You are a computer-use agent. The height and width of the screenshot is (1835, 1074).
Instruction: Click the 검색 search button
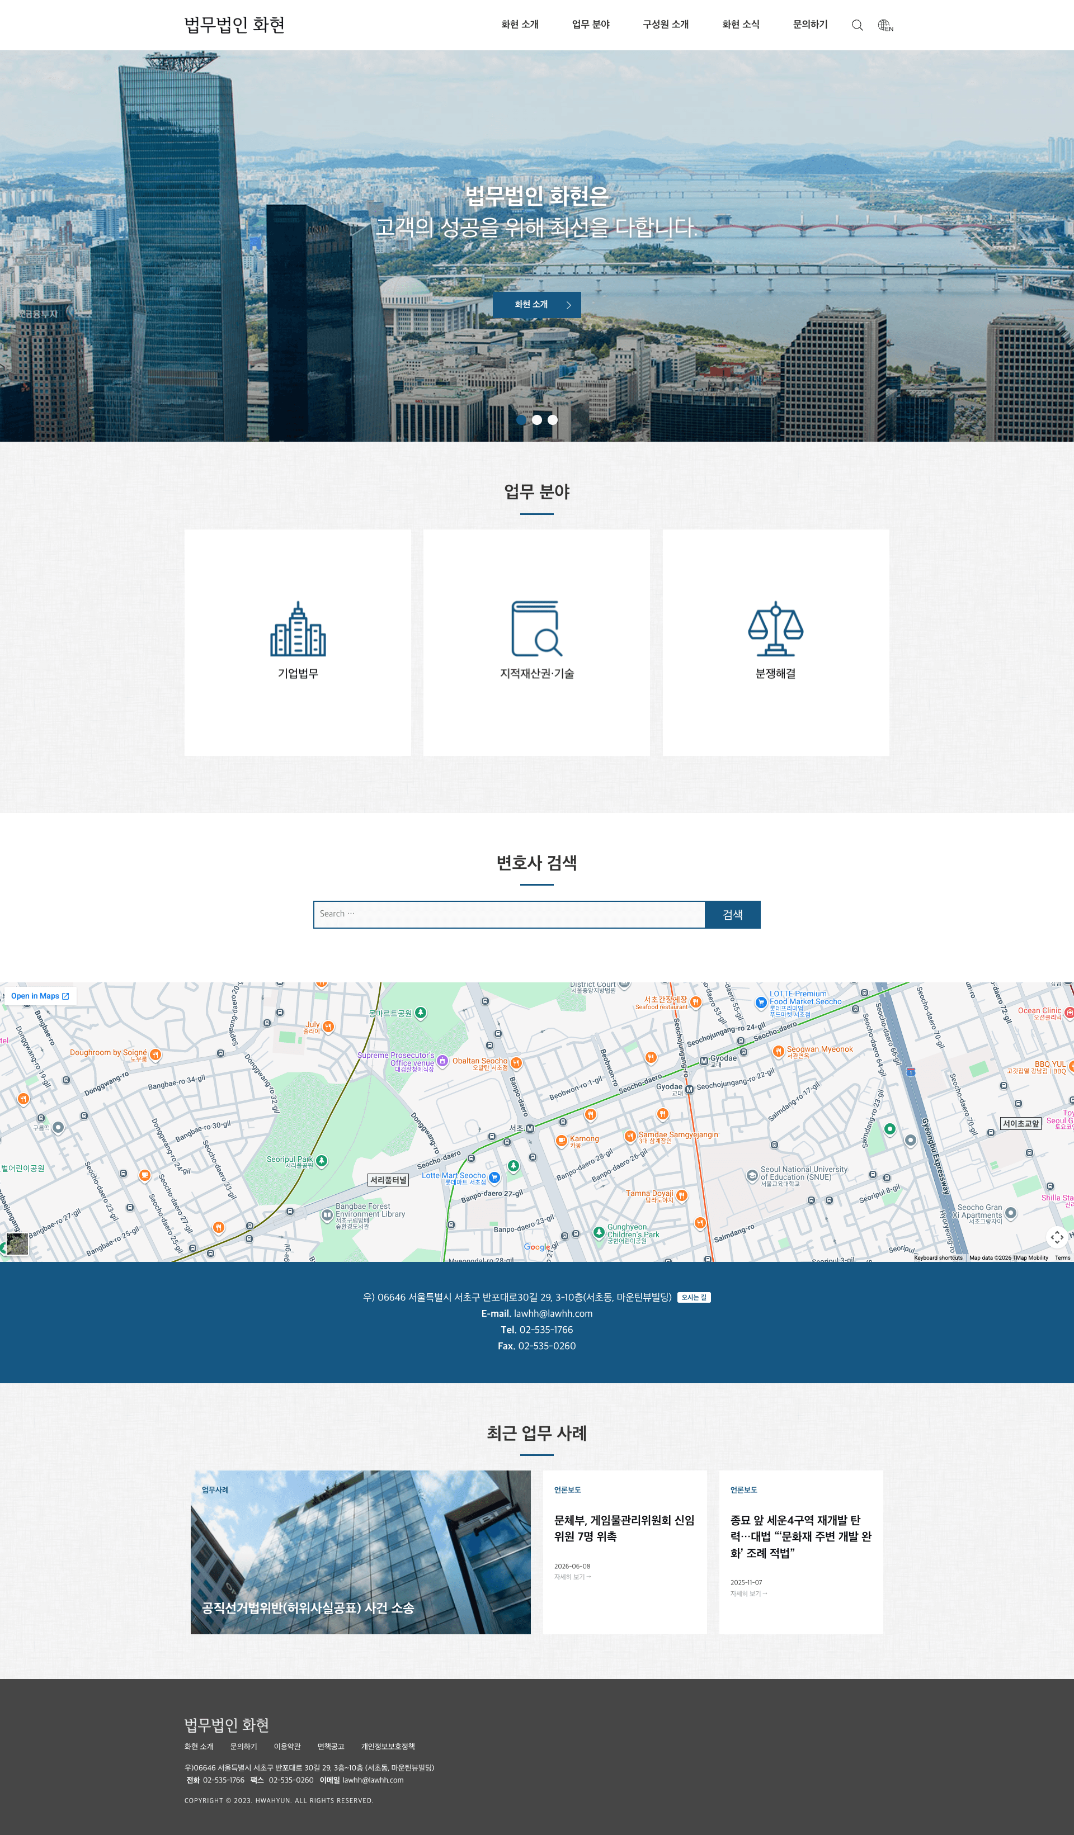(732, 914)
